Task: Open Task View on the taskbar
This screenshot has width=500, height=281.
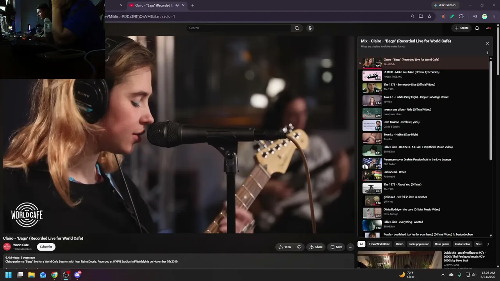Action: click(20, 275)
